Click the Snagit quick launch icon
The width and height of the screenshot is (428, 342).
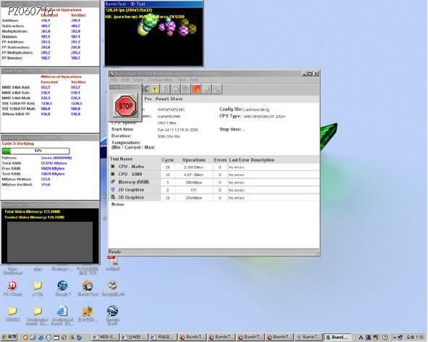(79, 338)
